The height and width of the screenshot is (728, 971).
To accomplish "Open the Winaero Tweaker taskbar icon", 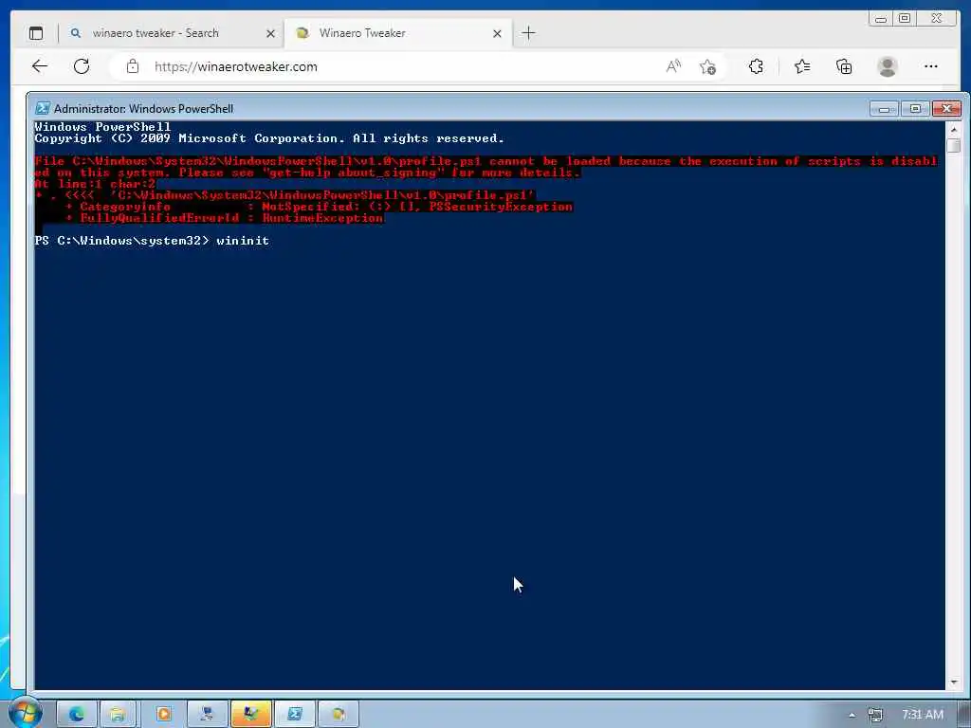I will click(339, 715).
